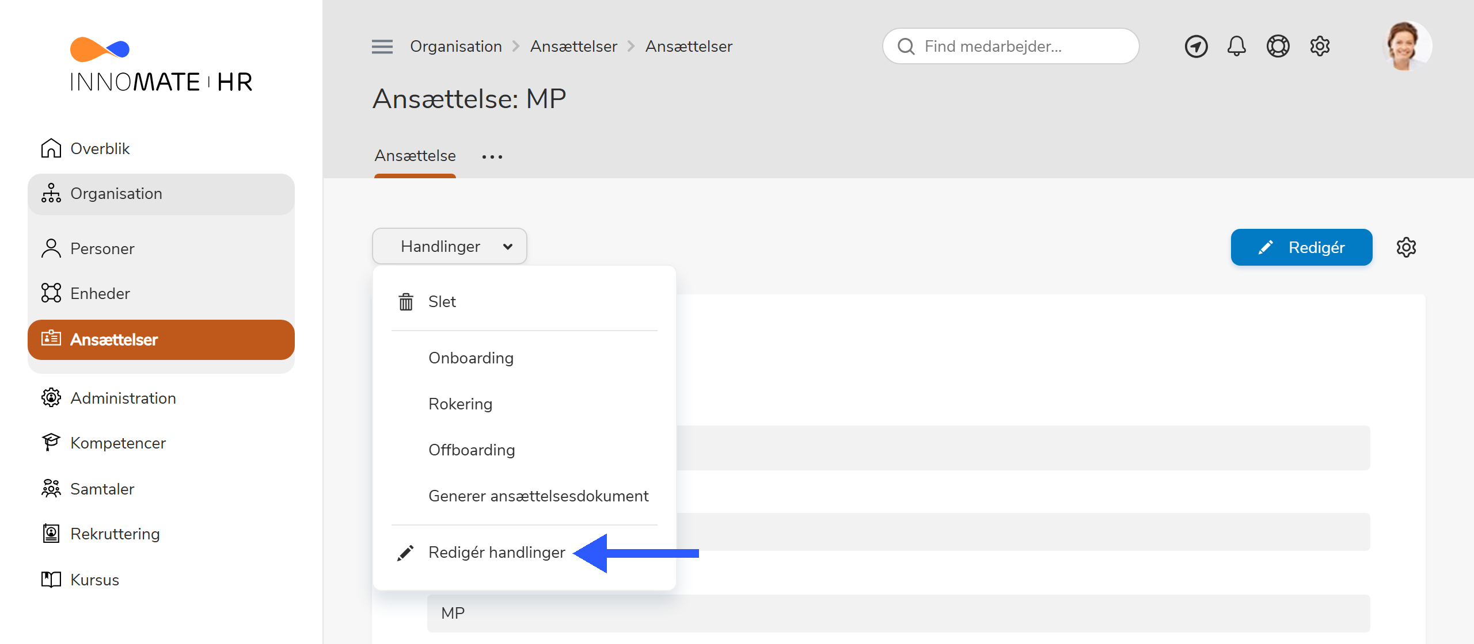Open the Rekruttering sidebar icon

coord(52,534)
